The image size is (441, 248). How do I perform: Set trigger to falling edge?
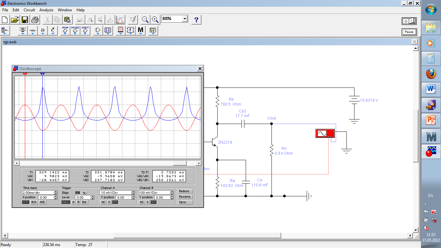point(84,192)
